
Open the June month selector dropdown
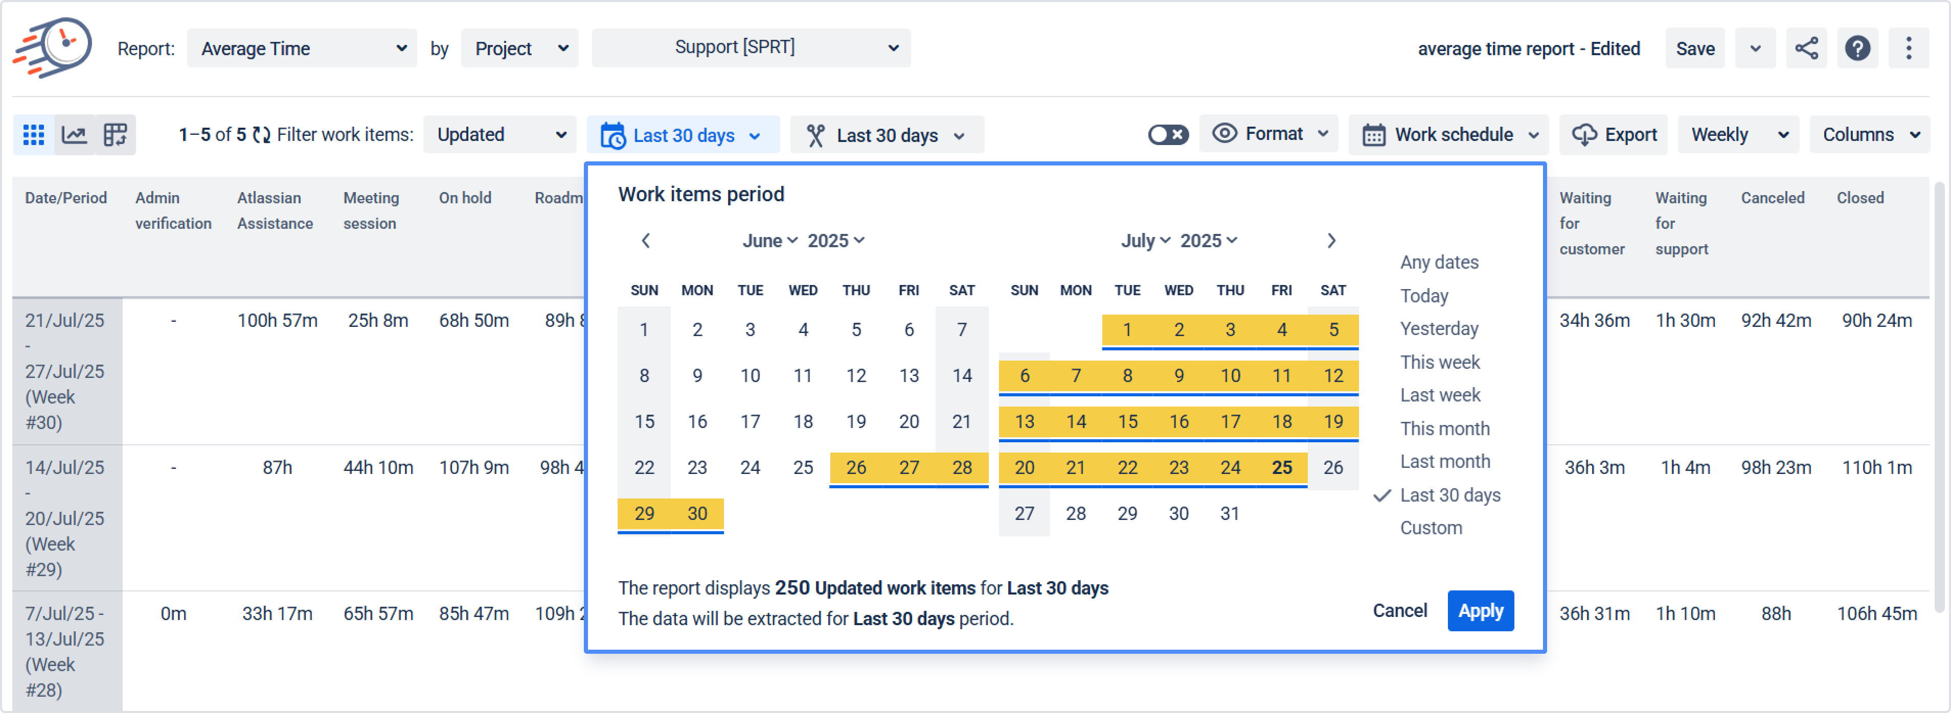pos(769,241)
